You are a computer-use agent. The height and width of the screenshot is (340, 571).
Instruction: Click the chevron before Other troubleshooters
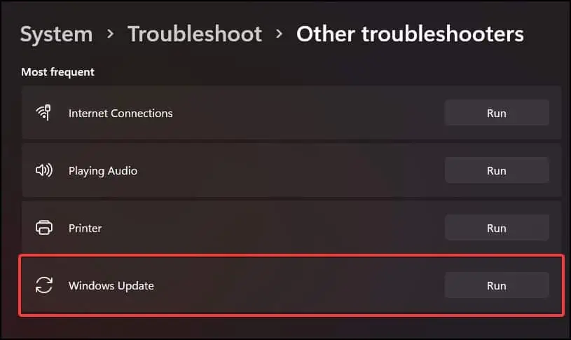coord(280,34)
